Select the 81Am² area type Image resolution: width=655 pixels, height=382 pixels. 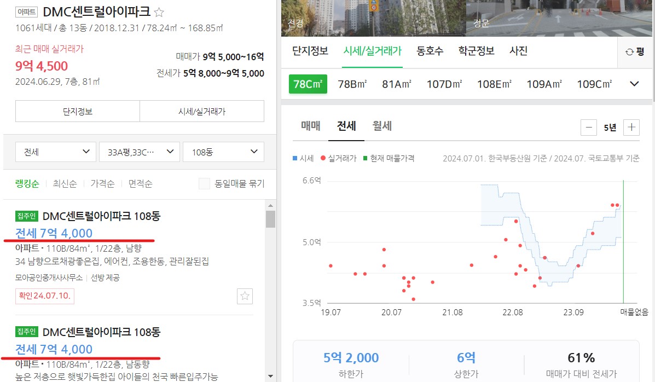tap(396, 84)
